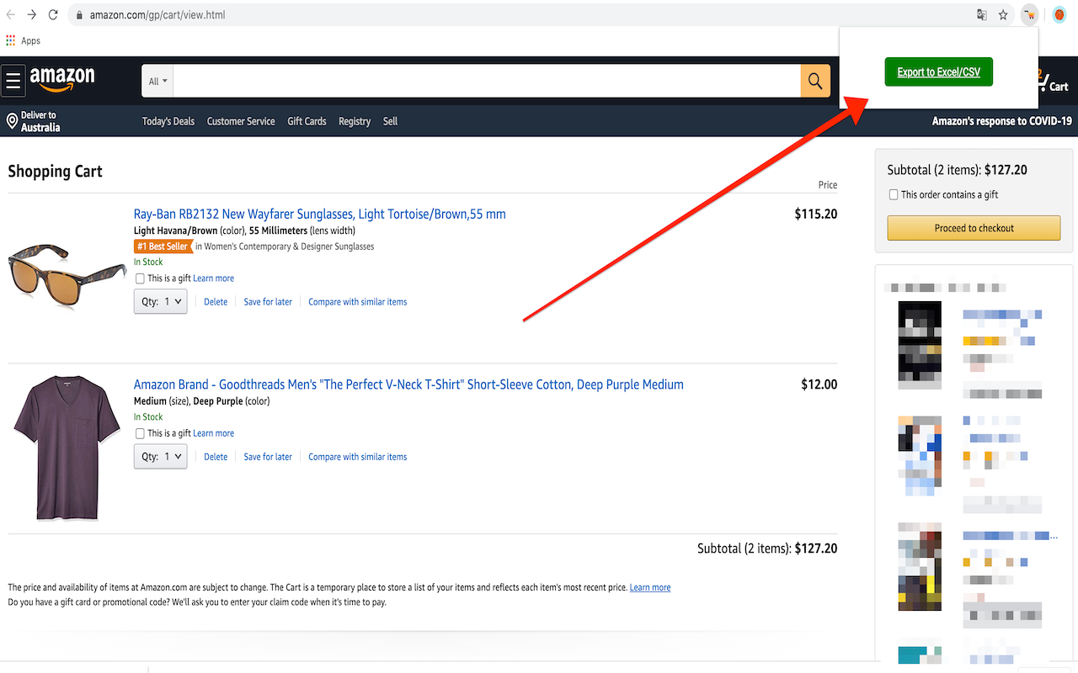Go to Amazon home via logo
Viewport: 1078px width, 673px height.
click(62, 79)
